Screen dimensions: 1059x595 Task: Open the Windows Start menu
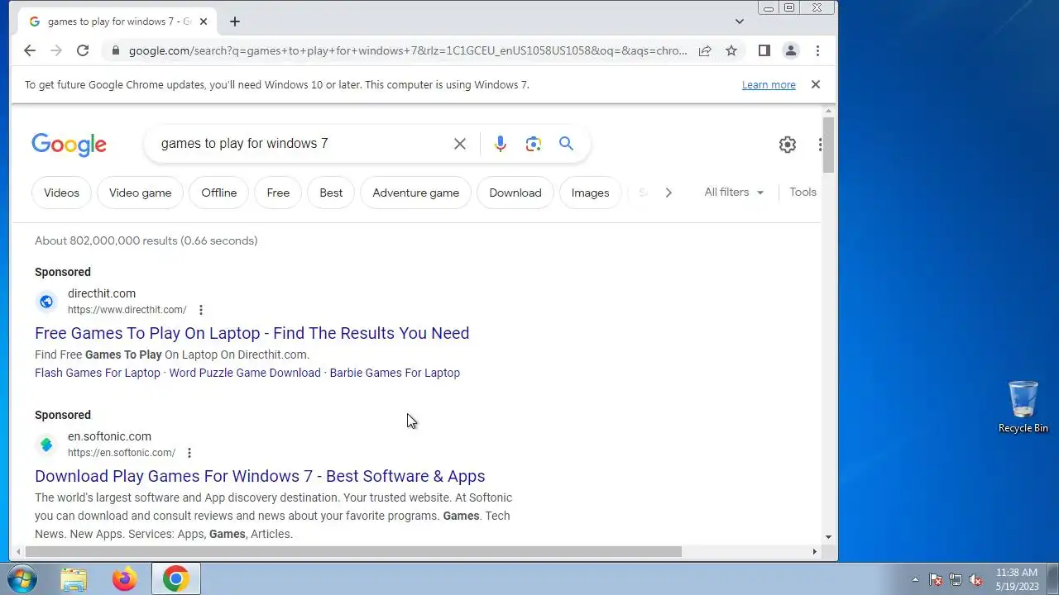[x=21, y=578]
